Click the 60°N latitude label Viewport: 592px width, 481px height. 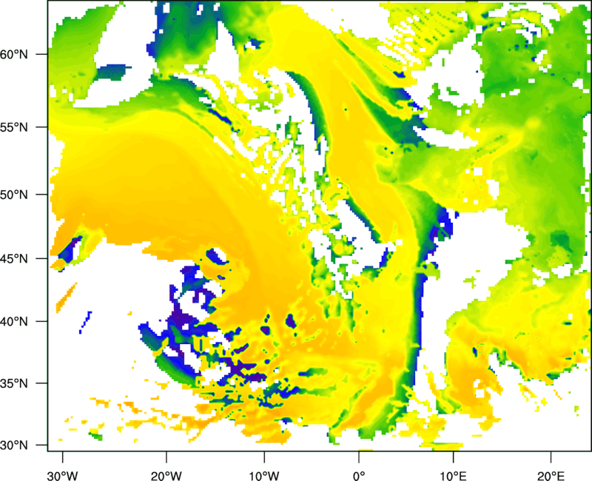pos(14,54)
